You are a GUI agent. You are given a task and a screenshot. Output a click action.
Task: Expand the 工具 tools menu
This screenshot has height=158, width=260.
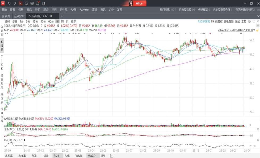tap(244, 21)
